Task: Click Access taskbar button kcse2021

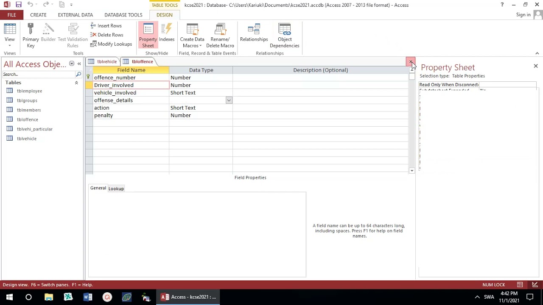Action: [188, 297]
